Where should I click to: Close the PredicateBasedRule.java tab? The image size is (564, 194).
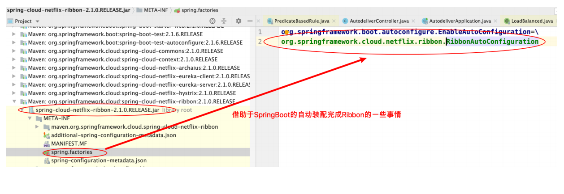click(335, 21)
